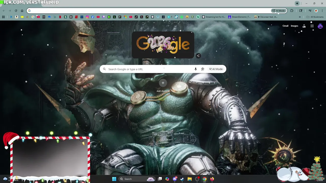326x183 pixels.
Task: Open Task View on taskbar
Action: pyautogui.click(x=160, y=179)
